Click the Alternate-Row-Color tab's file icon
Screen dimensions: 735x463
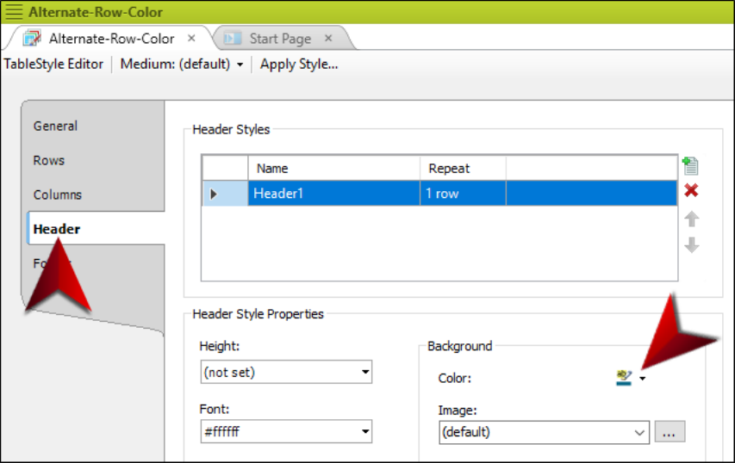tap(32, 39)
